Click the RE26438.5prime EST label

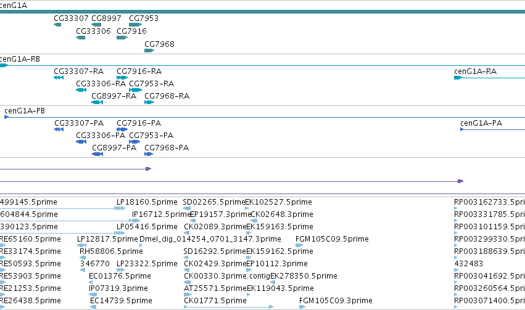tap(30, 301)
